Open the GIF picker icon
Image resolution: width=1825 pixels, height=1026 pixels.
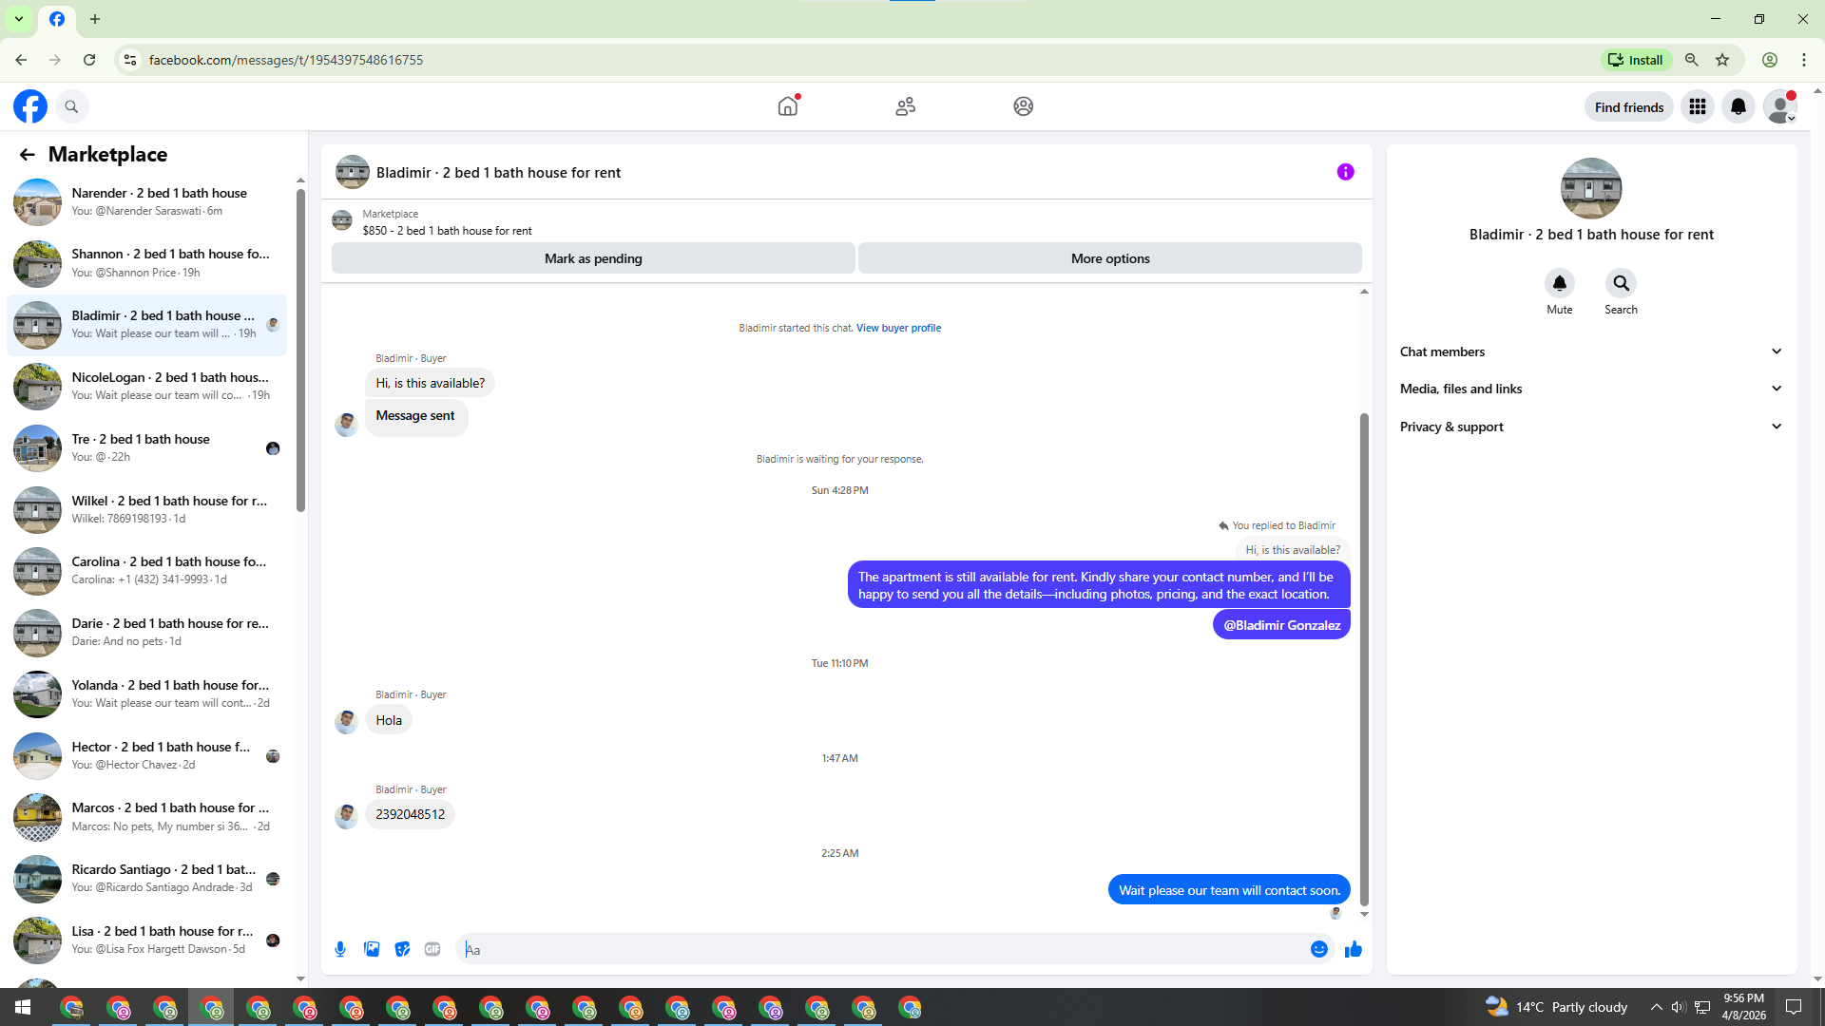tap(432, 949)
